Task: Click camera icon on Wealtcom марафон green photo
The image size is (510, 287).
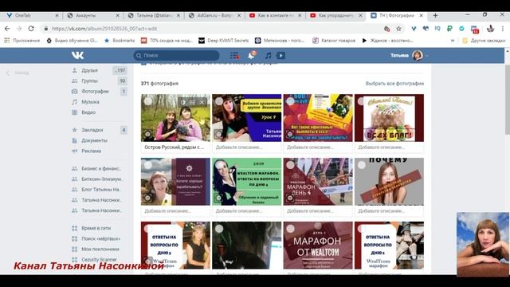Action: click(219, 198)
